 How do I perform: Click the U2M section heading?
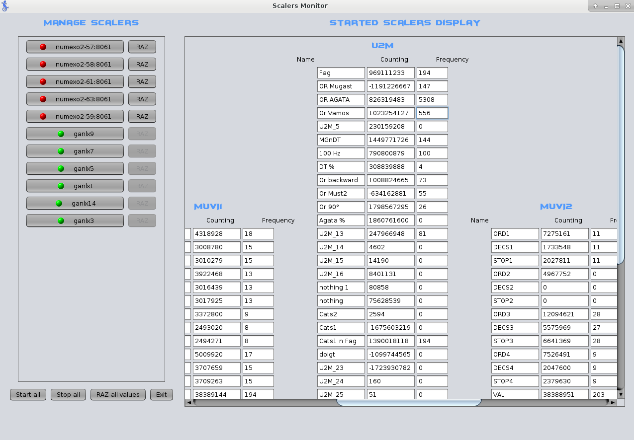click(x=382, y=46)
